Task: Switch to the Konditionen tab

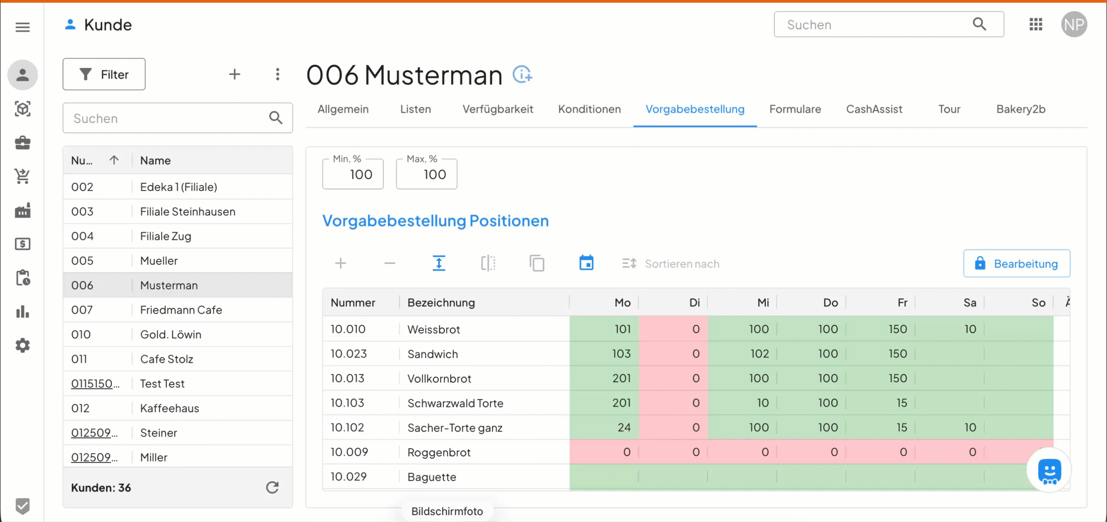Action: click(589, 109)
